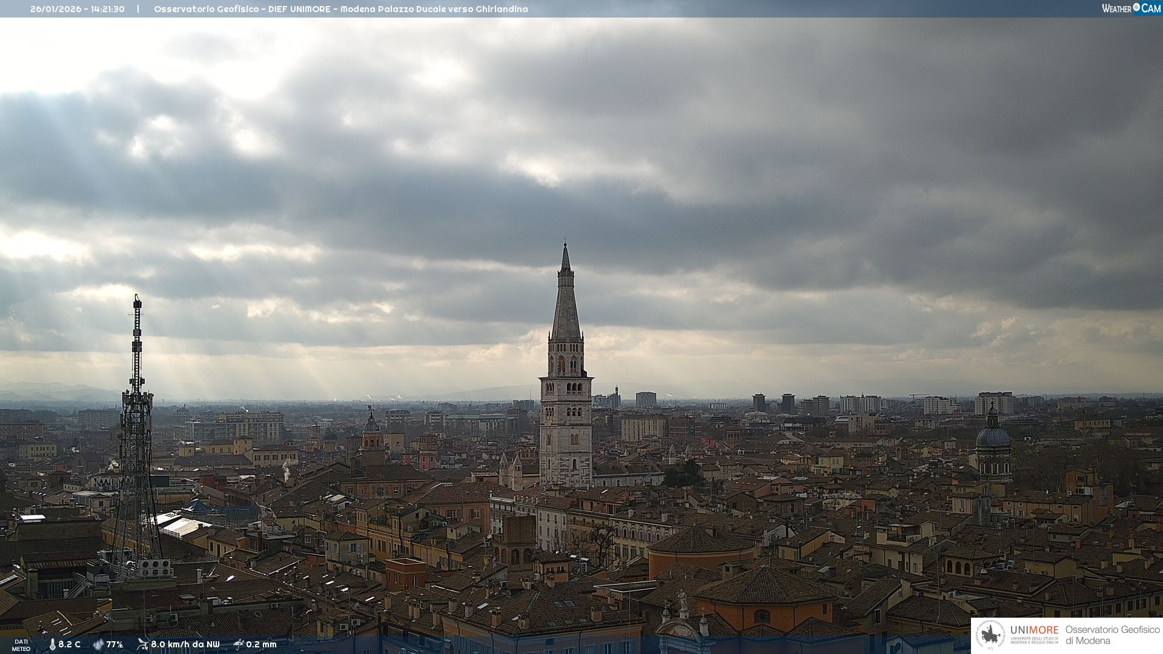1163x654 pixels.
Task: Click the blue CAM badge in the logo
Action: click(x=1150, y=8)
